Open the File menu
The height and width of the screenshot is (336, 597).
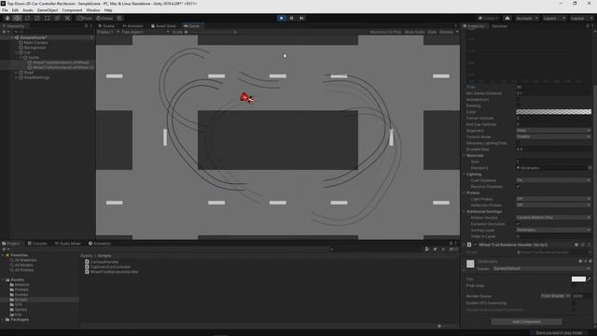5,10
